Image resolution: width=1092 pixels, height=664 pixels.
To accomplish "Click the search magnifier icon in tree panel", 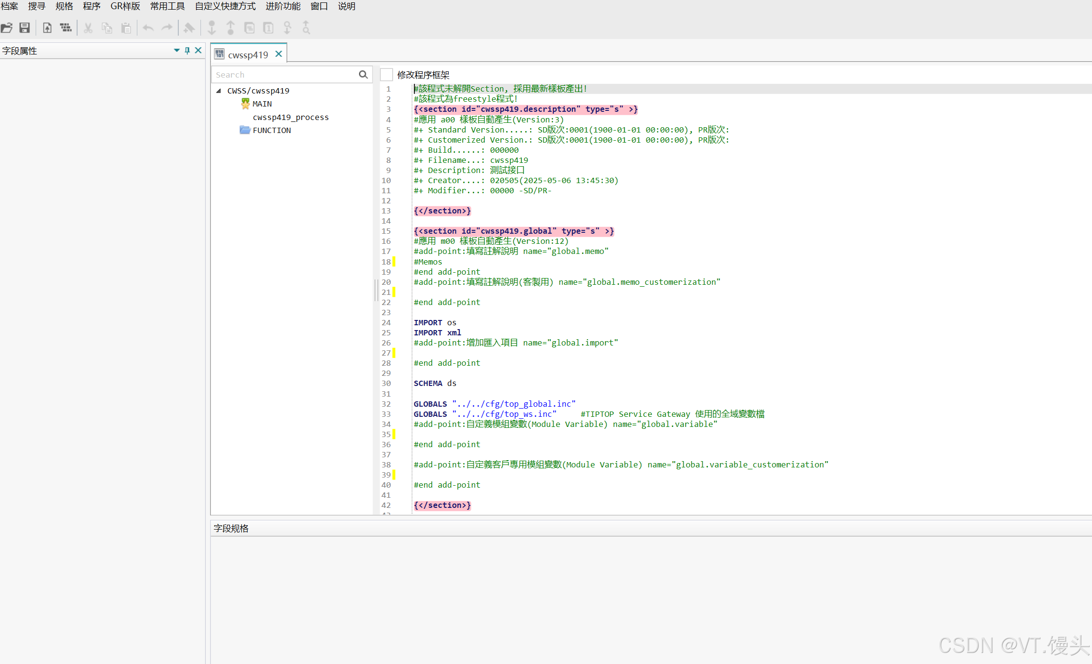I will coord(363,75).
